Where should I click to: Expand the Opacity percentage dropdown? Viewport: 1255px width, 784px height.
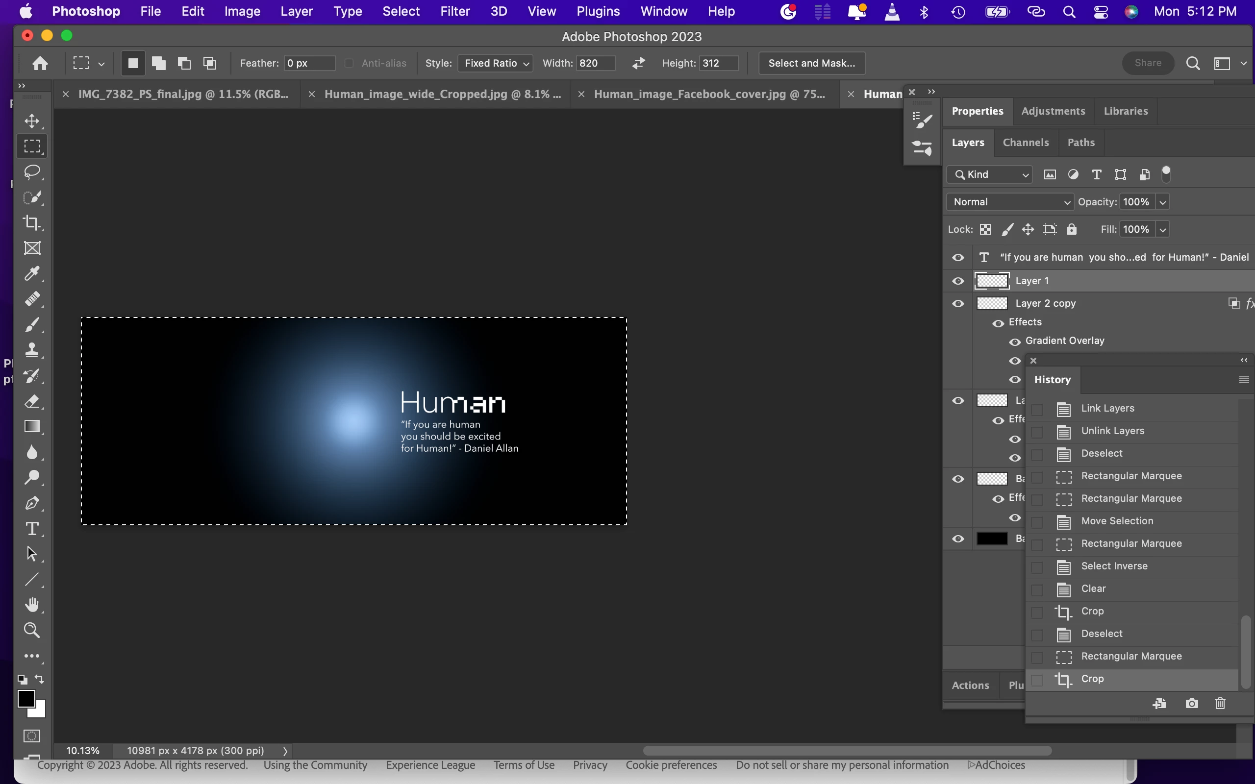tap(1163, 202)
